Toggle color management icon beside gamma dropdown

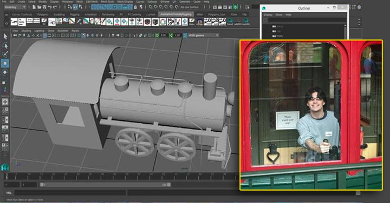(x=185, y=36)
